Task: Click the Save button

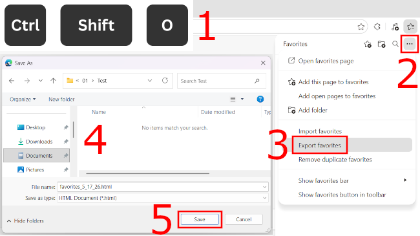Action: click(200, 219)
